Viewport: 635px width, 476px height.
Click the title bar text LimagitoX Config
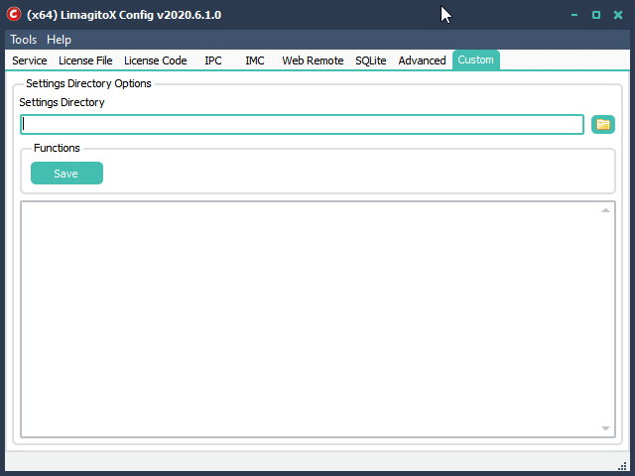(x=124, y=15)
